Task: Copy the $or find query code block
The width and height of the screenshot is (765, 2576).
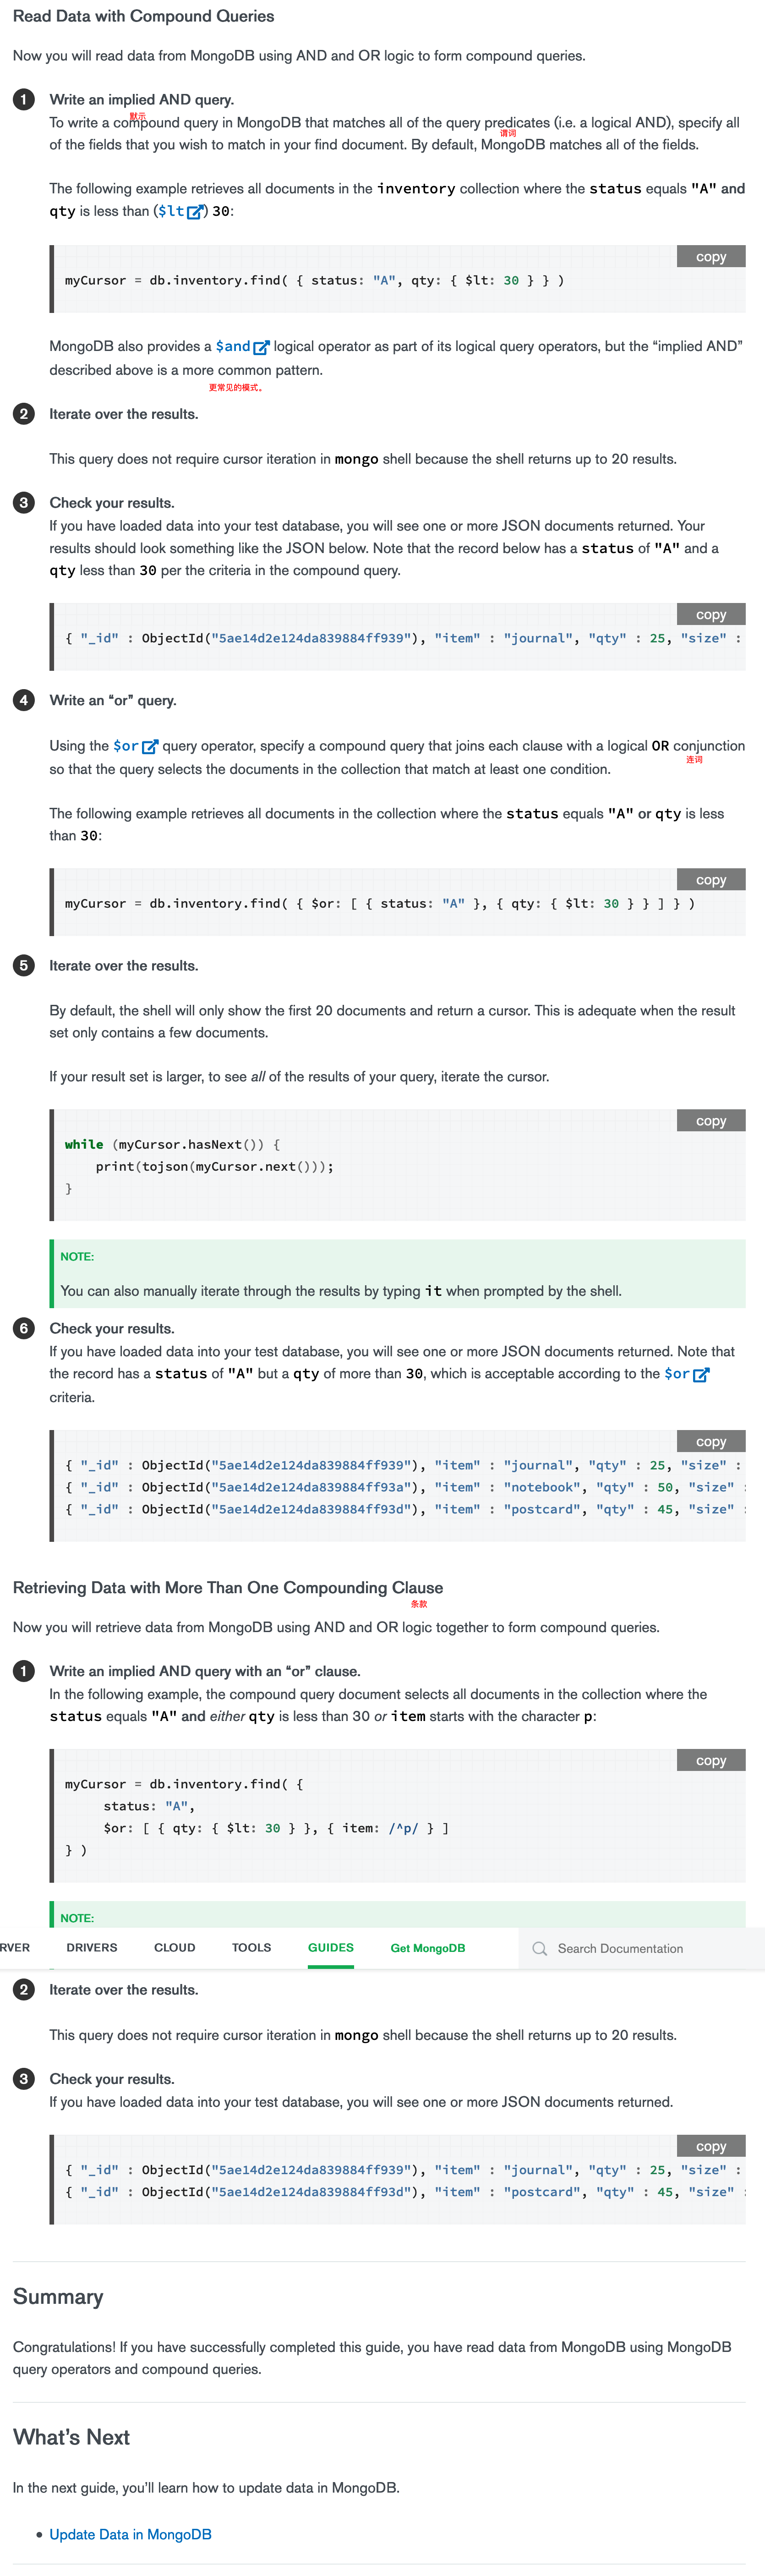Action: pyautogui.click(x=710, y=880)
